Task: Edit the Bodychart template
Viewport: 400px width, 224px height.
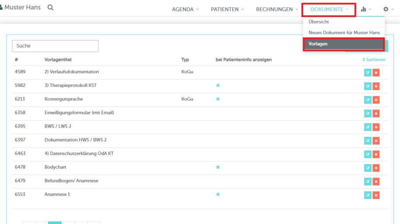Action: coord(368,168)
